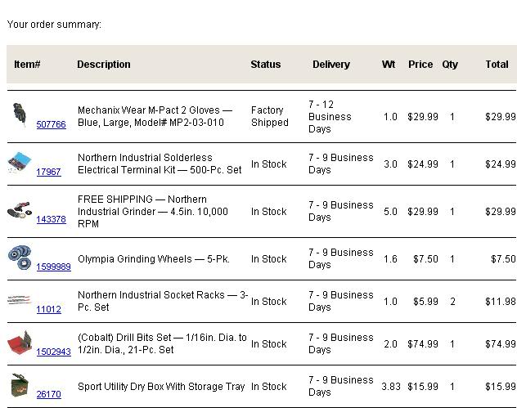The image size is (517, 408).
Task: Click the $11.98 total for socket racks
Action: point(501,302)
